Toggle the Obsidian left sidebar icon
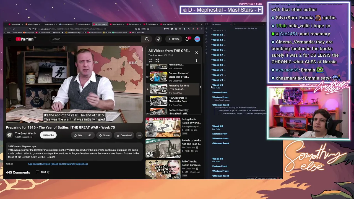Viewport: 354px width, 199px height. coord(207,24)
